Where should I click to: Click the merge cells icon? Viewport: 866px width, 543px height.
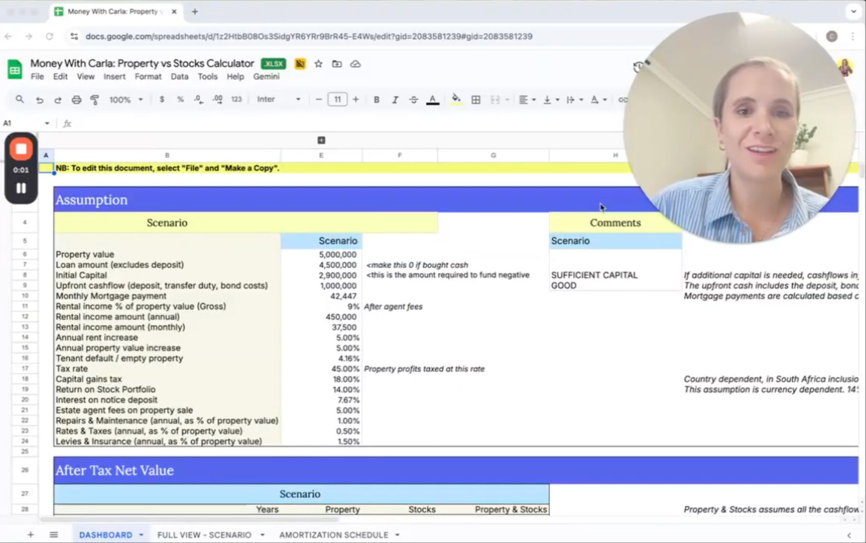495,100
